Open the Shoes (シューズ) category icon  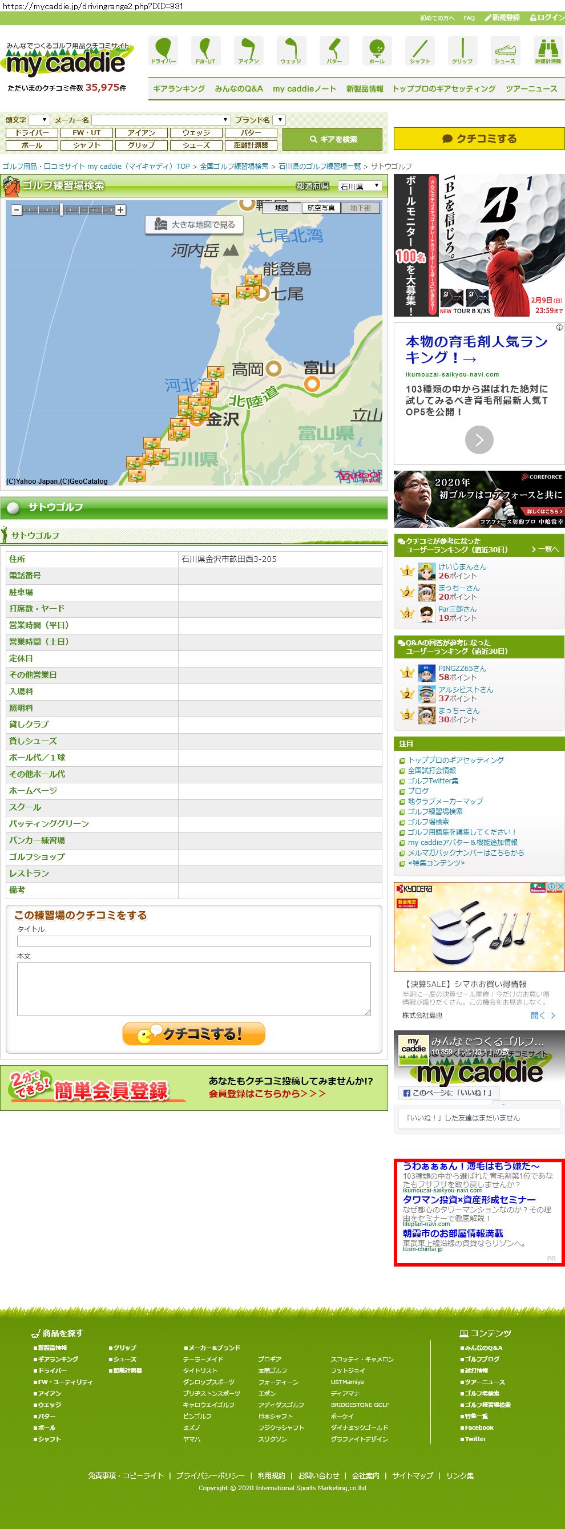[505, 50]
